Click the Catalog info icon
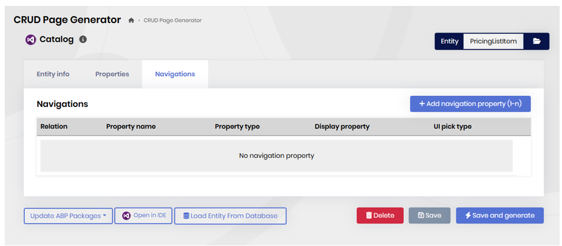Screen dimensions: 562x246 (x=83, y=40)
